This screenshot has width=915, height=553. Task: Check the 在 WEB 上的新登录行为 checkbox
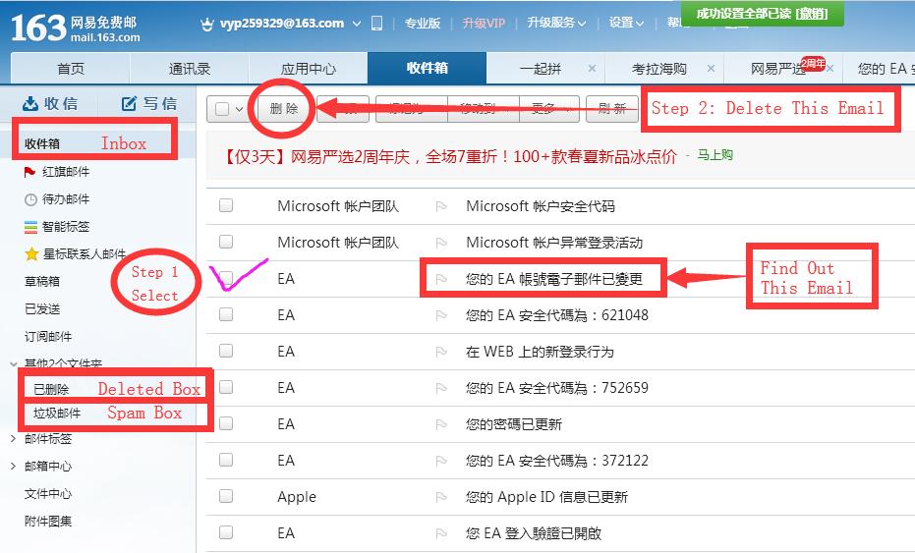(226, 351)
